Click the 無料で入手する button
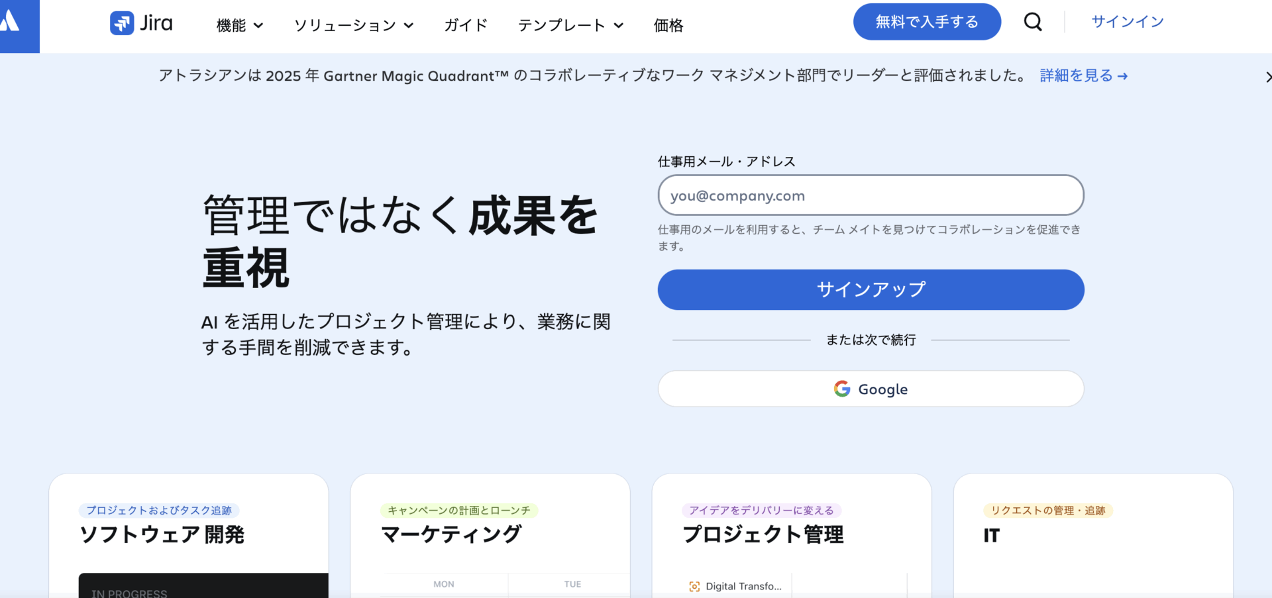The image size is (1272, 598). click(x=927, y=22)
